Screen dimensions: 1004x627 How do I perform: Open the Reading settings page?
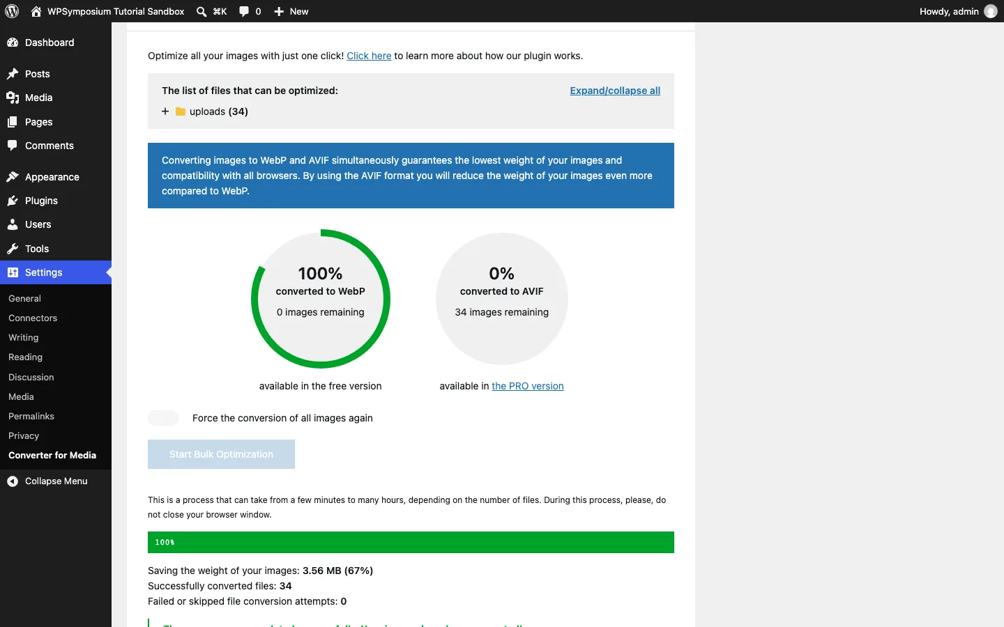[x=26, y=357]
